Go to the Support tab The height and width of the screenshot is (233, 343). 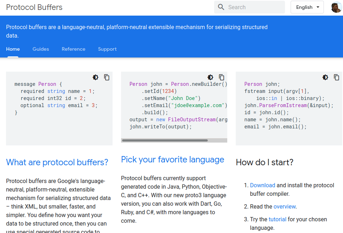(x=107, y=49)
